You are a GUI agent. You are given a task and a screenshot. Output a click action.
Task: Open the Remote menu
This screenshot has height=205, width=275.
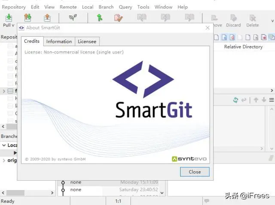point(68,7)
